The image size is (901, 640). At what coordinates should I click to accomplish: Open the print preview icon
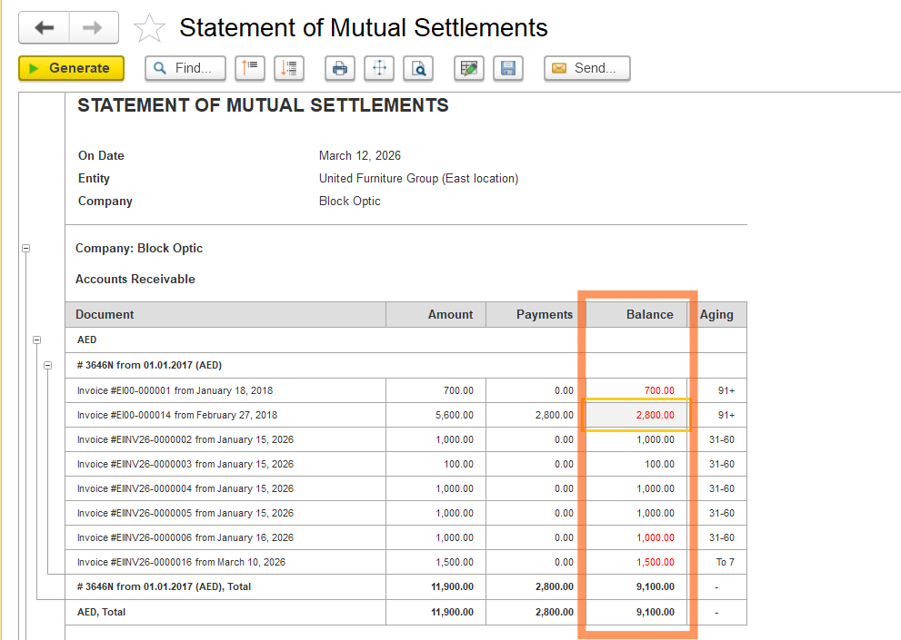(418, 68)
